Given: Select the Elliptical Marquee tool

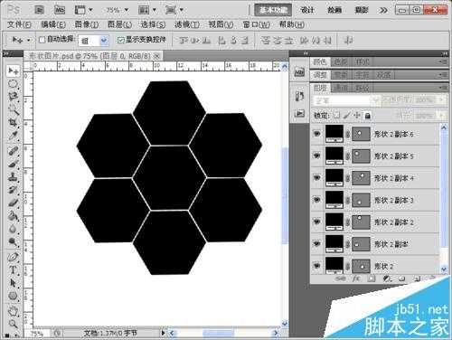Looking at the screenshot, I should tap(14, 84).
